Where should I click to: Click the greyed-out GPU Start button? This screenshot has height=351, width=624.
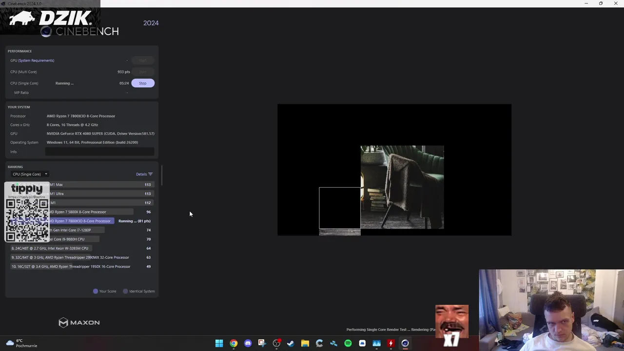[x=142, y=60]
